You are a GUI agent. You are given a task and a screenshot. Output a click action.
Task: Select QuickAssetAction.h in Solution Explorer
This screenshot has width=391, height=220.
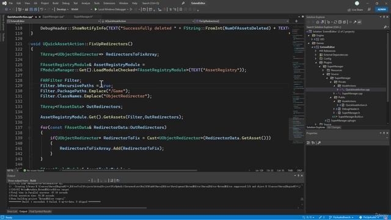(356, 105)
